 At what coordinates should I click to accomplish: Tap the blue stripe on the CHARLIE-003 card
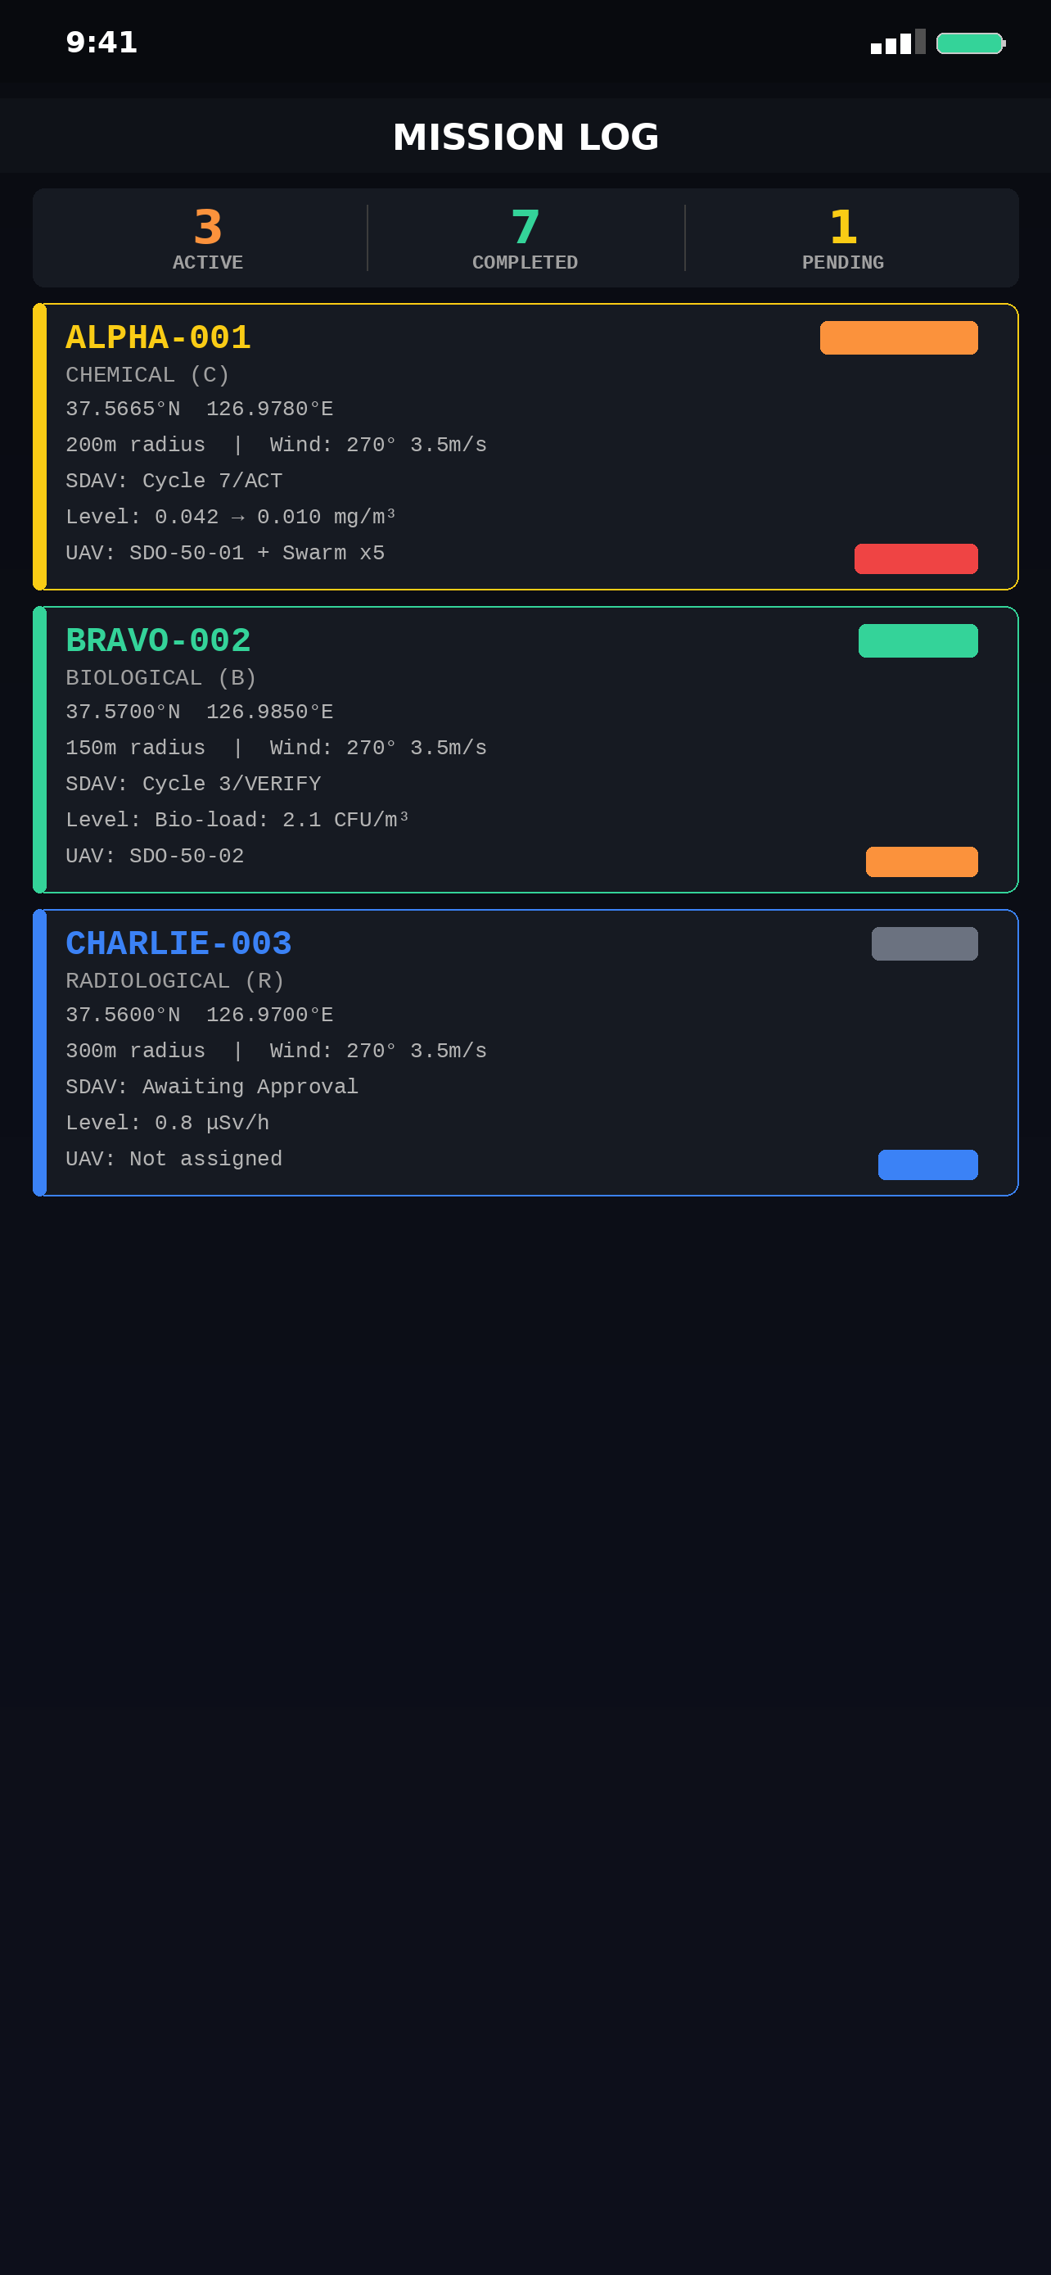tap(40, 1052)
